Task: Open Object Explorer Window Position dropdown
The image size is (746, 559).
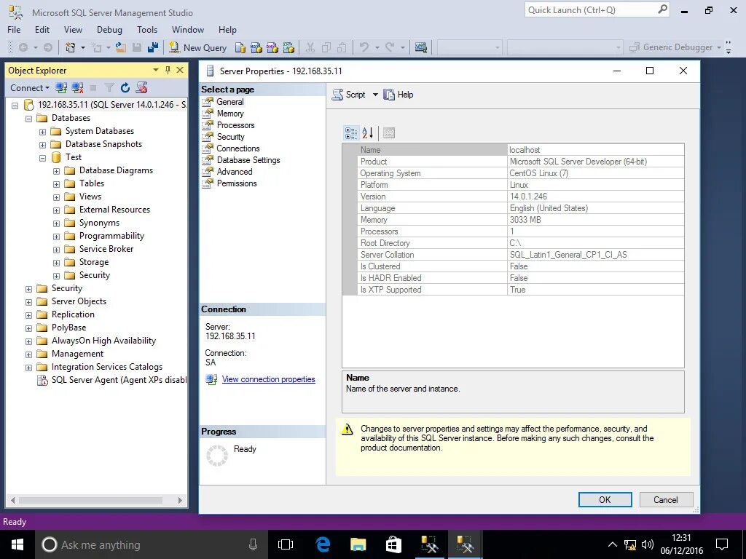Action: point(156,71)
